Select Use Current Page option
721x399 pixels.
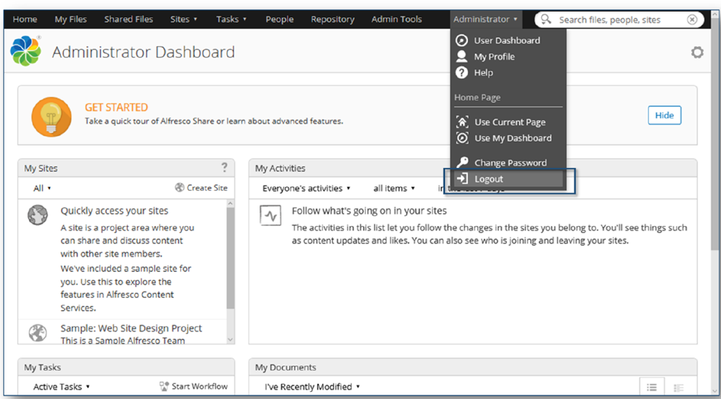[509, 122]
